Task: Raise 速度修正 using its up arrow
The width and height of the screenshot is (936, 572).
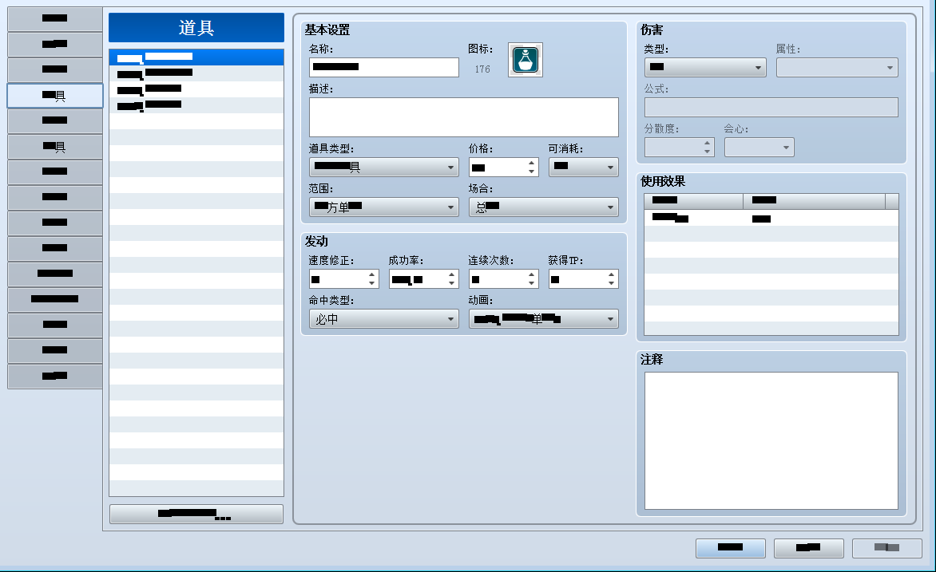Action: pyautogui.click(x=371, y=274)
